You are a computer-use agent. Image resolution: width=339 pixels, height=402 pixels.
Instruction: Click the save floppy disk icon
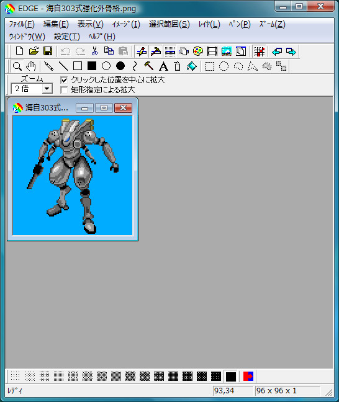point(48,51)
